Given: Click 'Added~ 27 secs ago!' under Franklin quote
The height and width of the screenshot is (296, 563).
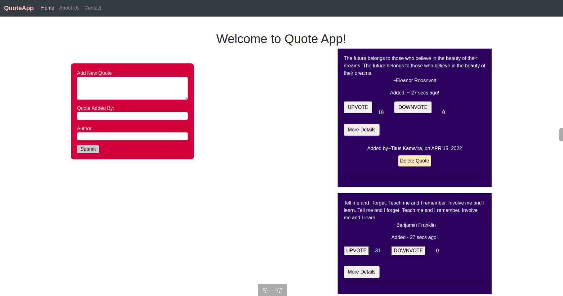Looking at the screenshot, I should click(x=415, y=238).
